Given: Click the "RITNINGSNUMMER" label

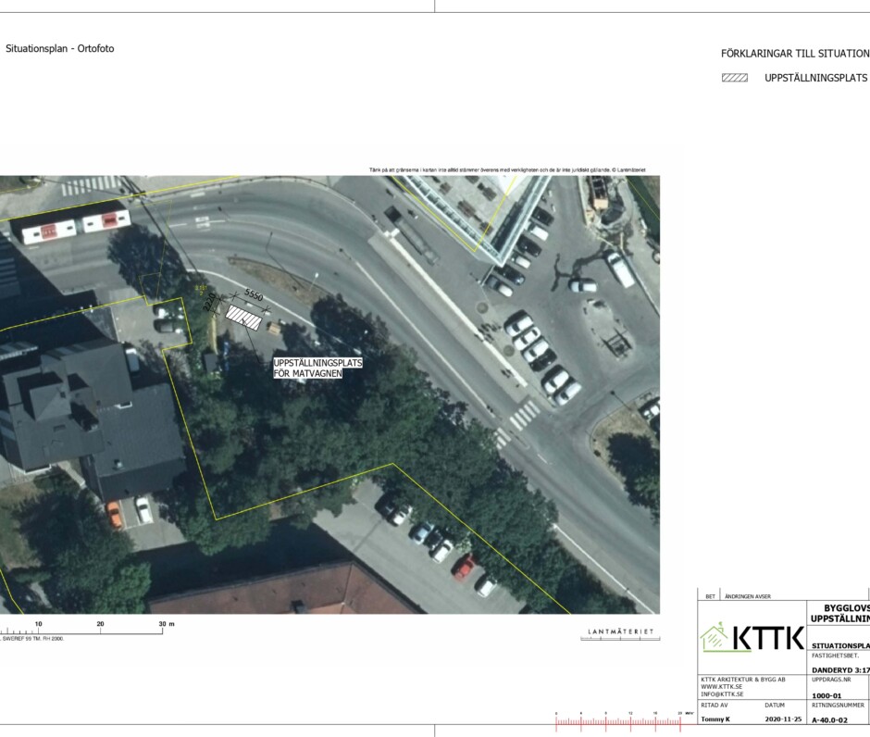Looking at the screenshot, I should (x=838, y=706).
